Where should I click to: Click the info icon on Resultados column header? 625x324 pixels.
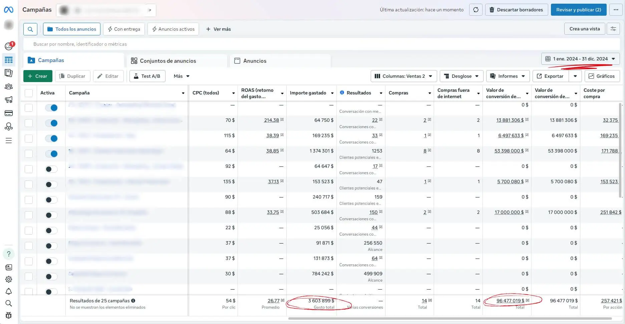click(x=342, y=93)
